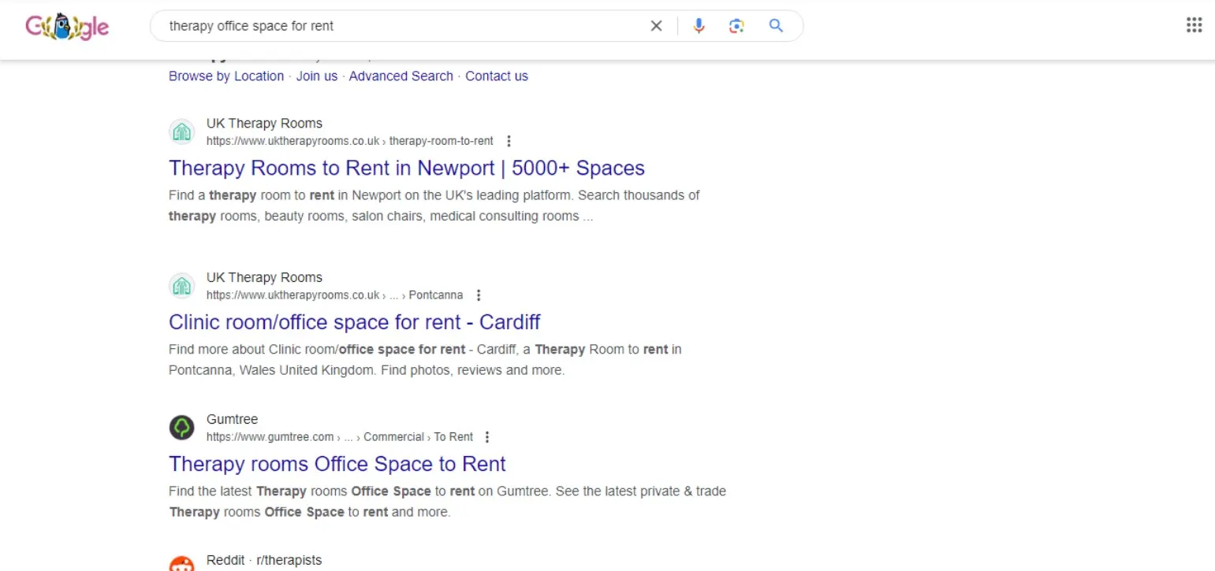The image size is (1215, 571).
Task: Open more options for Pontcanna result
Action: [x=479, y=295]
